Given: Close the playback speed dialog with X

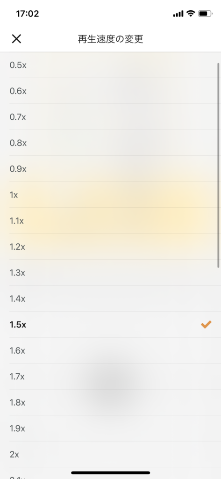Looking at the screenshot, I should [x=16, y=39].
